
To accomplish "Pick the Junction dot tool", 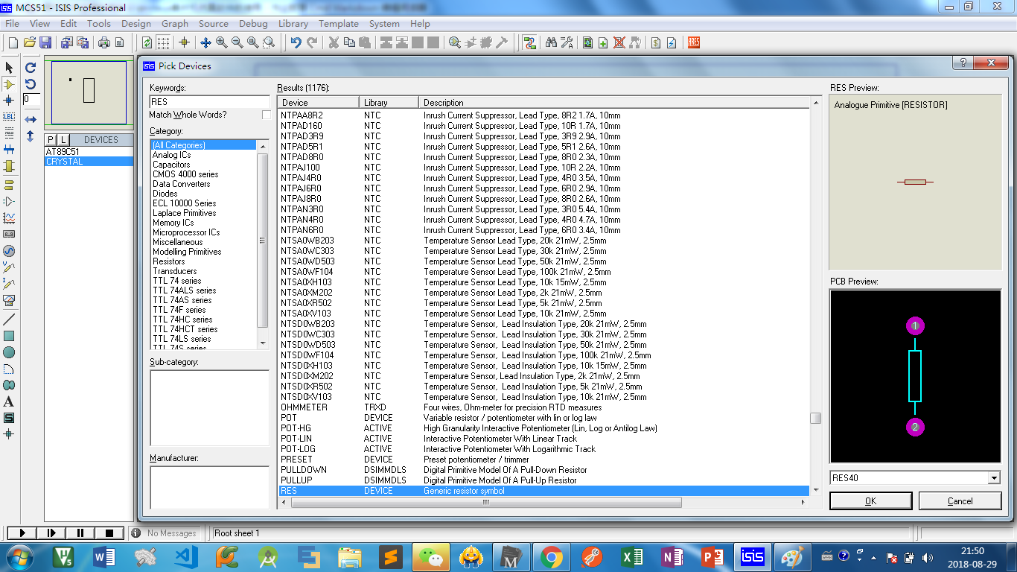I will pyautogui.click(x=9, y=101).
